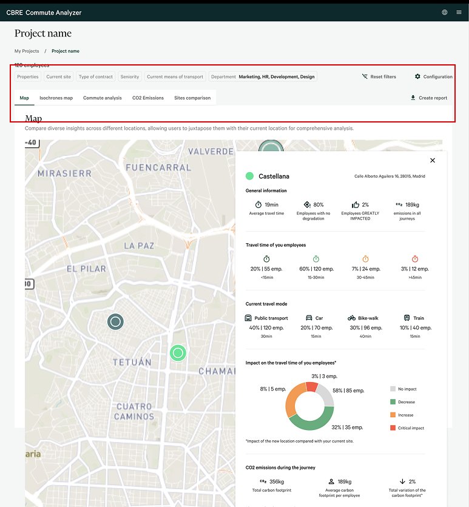469x507 pixels.
Task: Switch to the Commute analysis tab
Action: [x=102, y=98]
